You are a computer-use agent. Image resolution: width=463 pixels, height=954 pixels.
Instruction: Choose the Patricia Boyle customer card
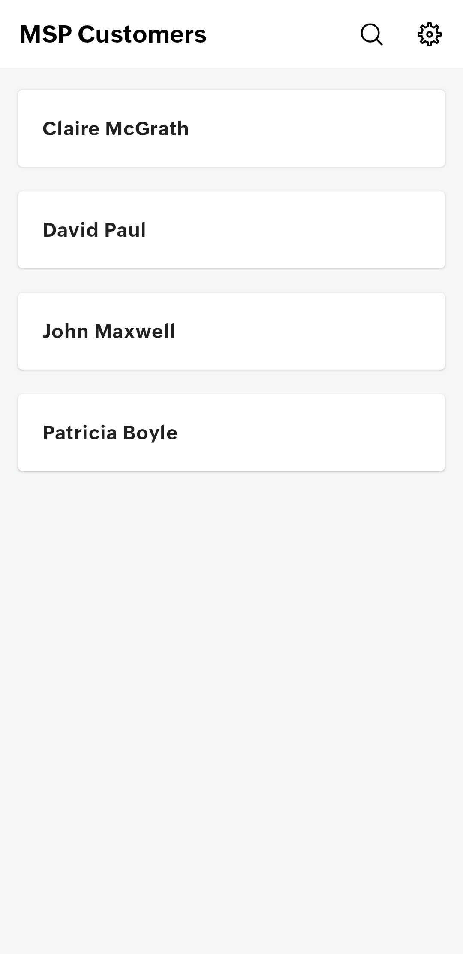[231, 433]
